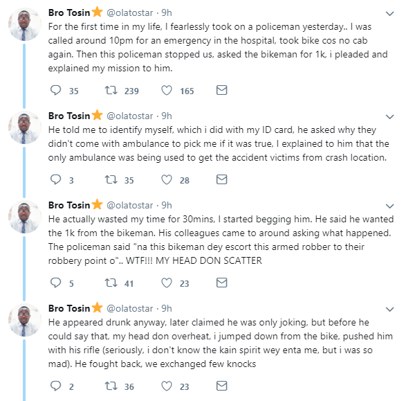
Task: Reply to the tweet with 5 replies
Action: point(57,283)
